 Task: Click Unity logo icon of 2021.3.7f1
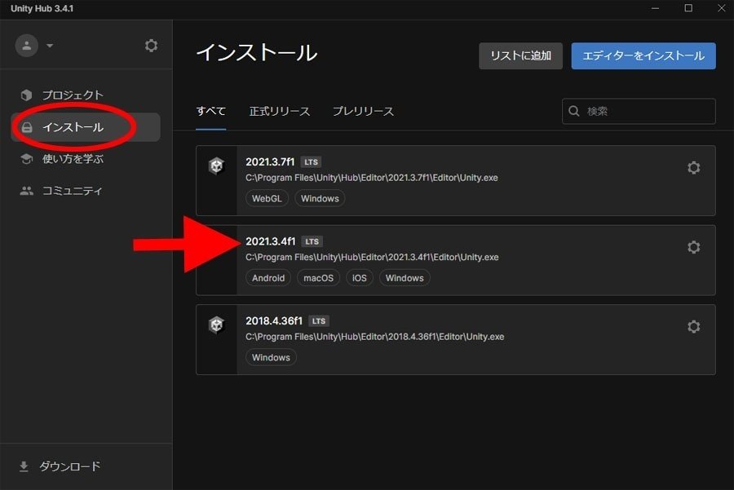click(x=216, y=166)
